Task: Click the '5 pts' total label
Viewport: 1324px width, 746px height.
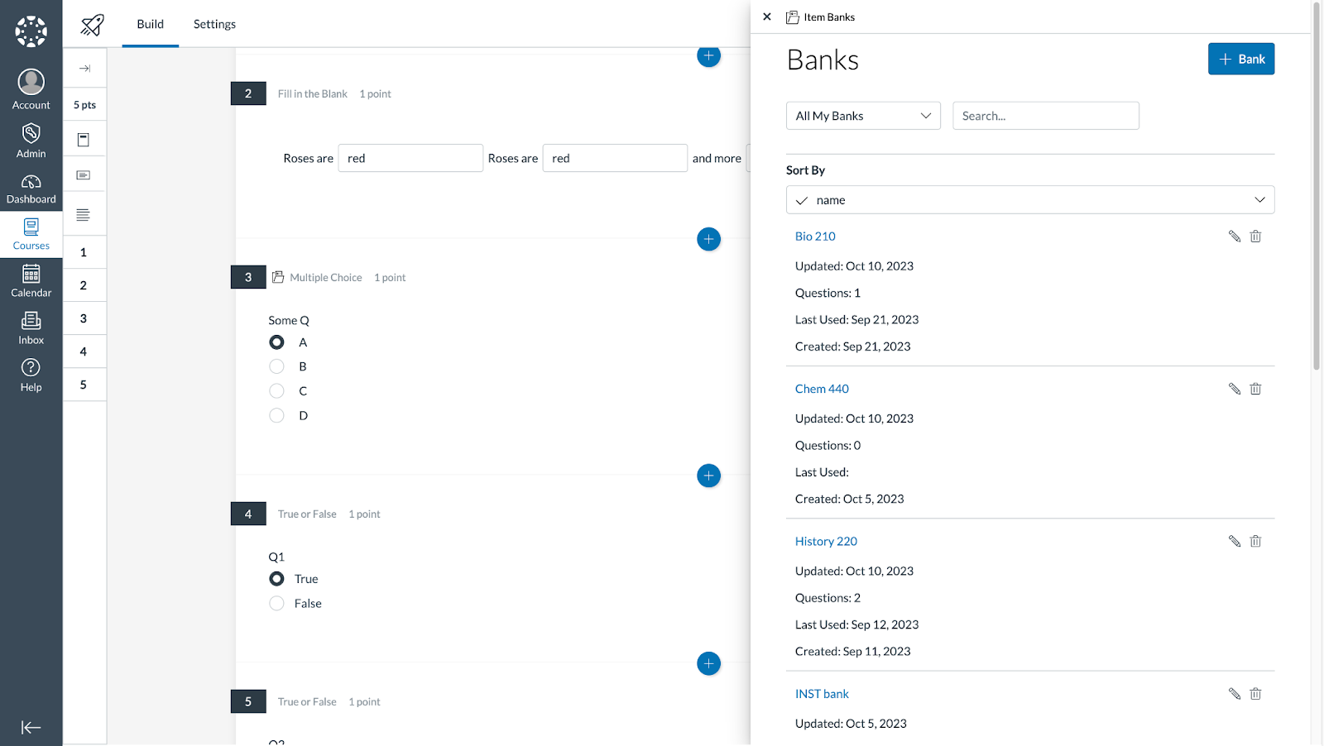Action: 84,105
